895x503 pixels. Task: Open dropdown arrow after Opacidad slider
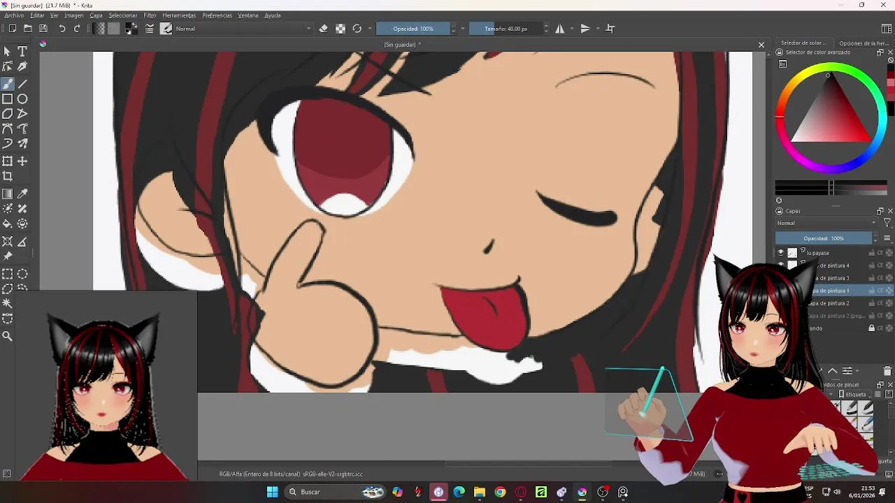coord(462,29)
